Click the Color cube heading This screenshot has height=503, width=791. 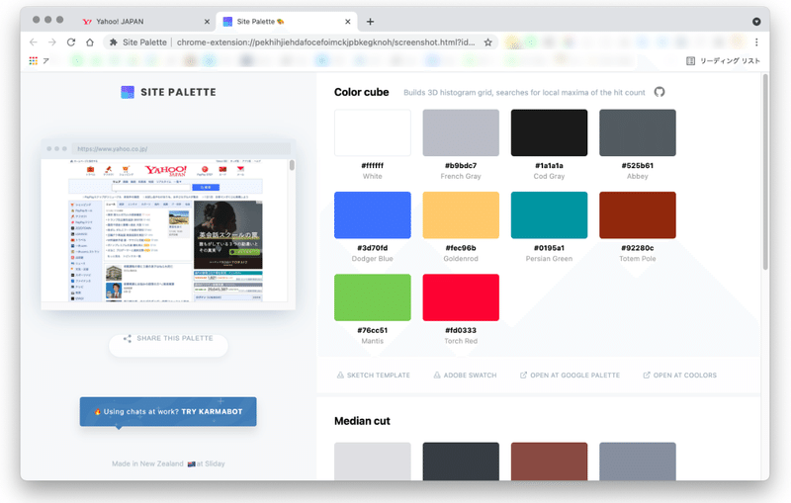pyautogui.click(x=361, y=92)
